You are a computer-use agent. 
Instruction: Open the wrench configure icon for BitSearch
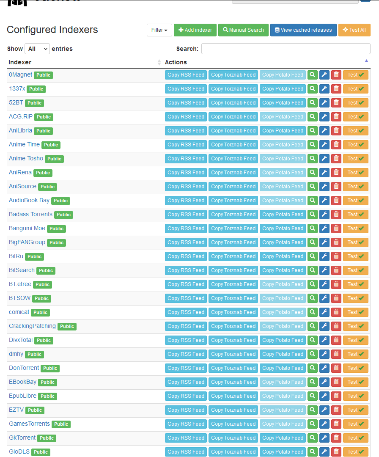coord(324,270)
